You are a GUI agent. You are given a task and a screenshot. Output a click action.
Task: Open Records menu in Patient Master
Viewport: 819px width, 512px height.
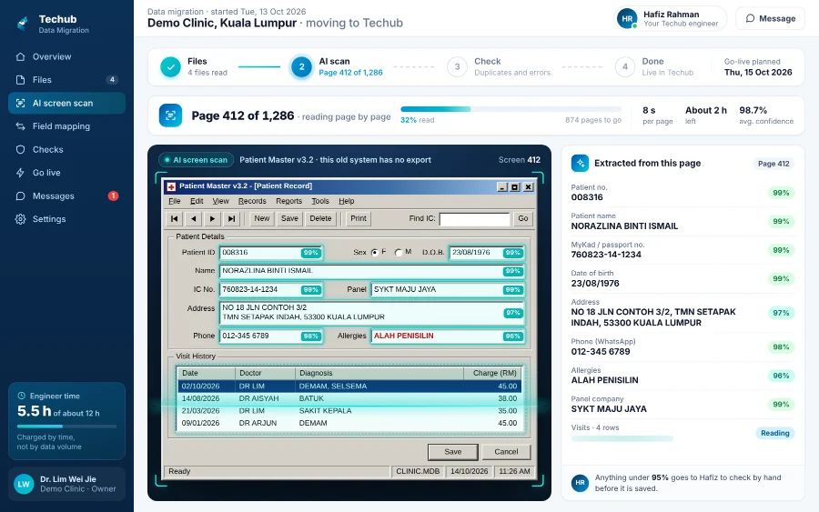tap(252, 201)
